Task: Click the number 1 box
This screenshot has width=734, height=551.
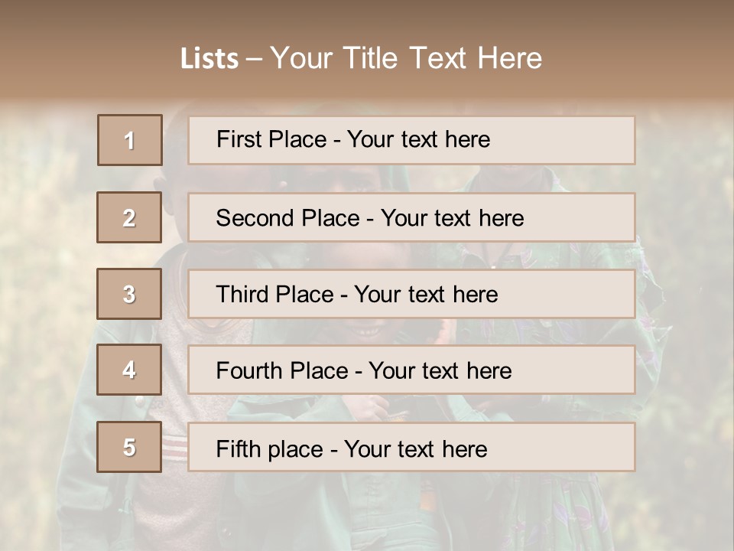Action: (130, 140)
